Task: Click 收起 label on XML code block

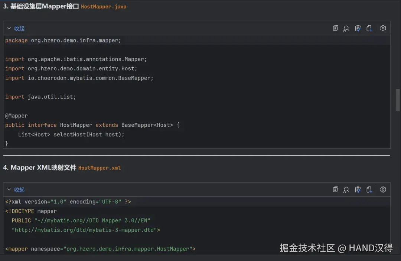Action: 19,190
